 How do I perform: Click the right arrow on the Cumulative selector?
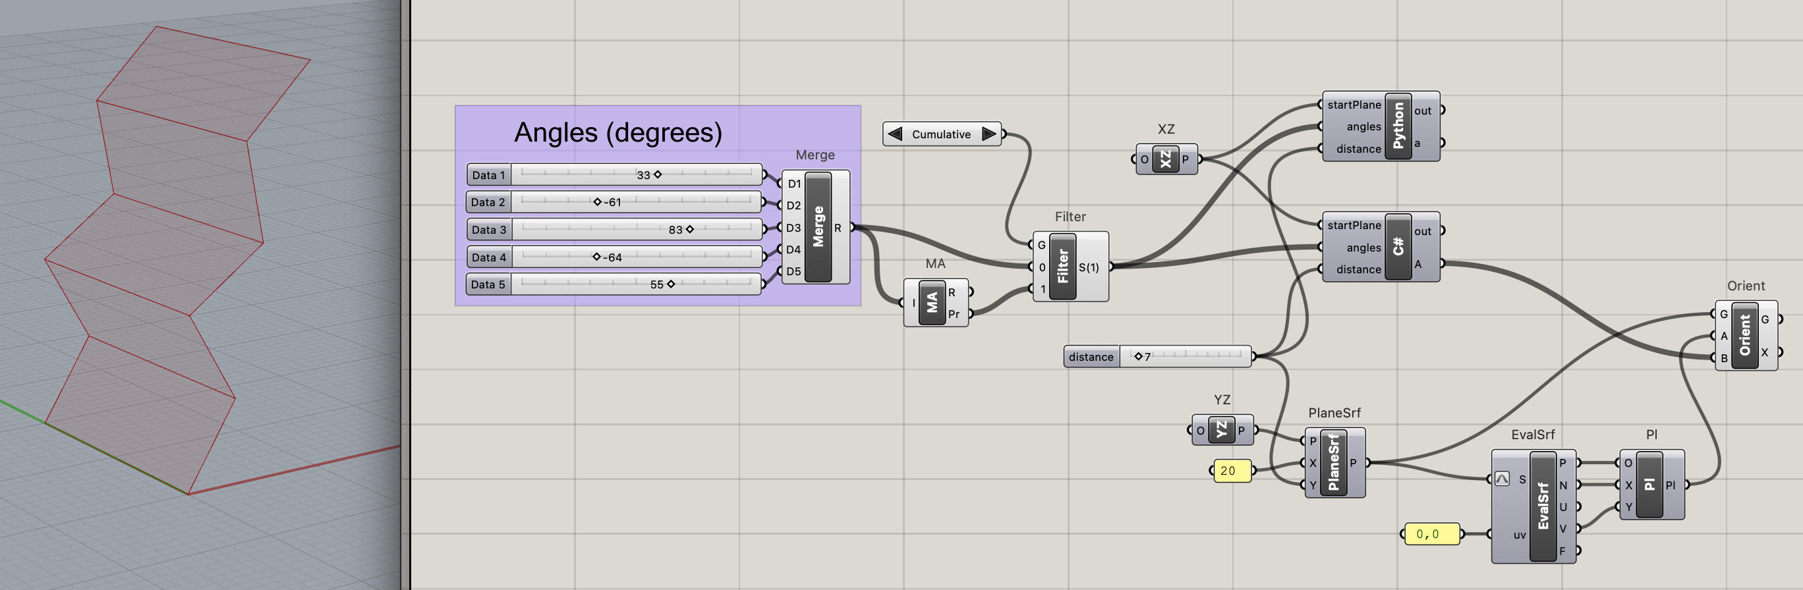point(988,134)
